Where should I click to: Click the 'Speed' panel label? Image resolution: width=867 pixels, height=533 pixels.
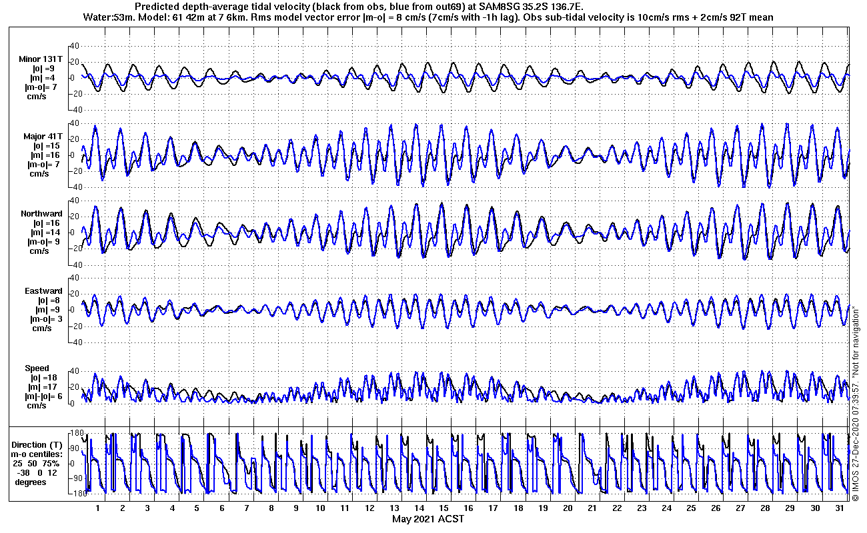click(x=37, y=368)
